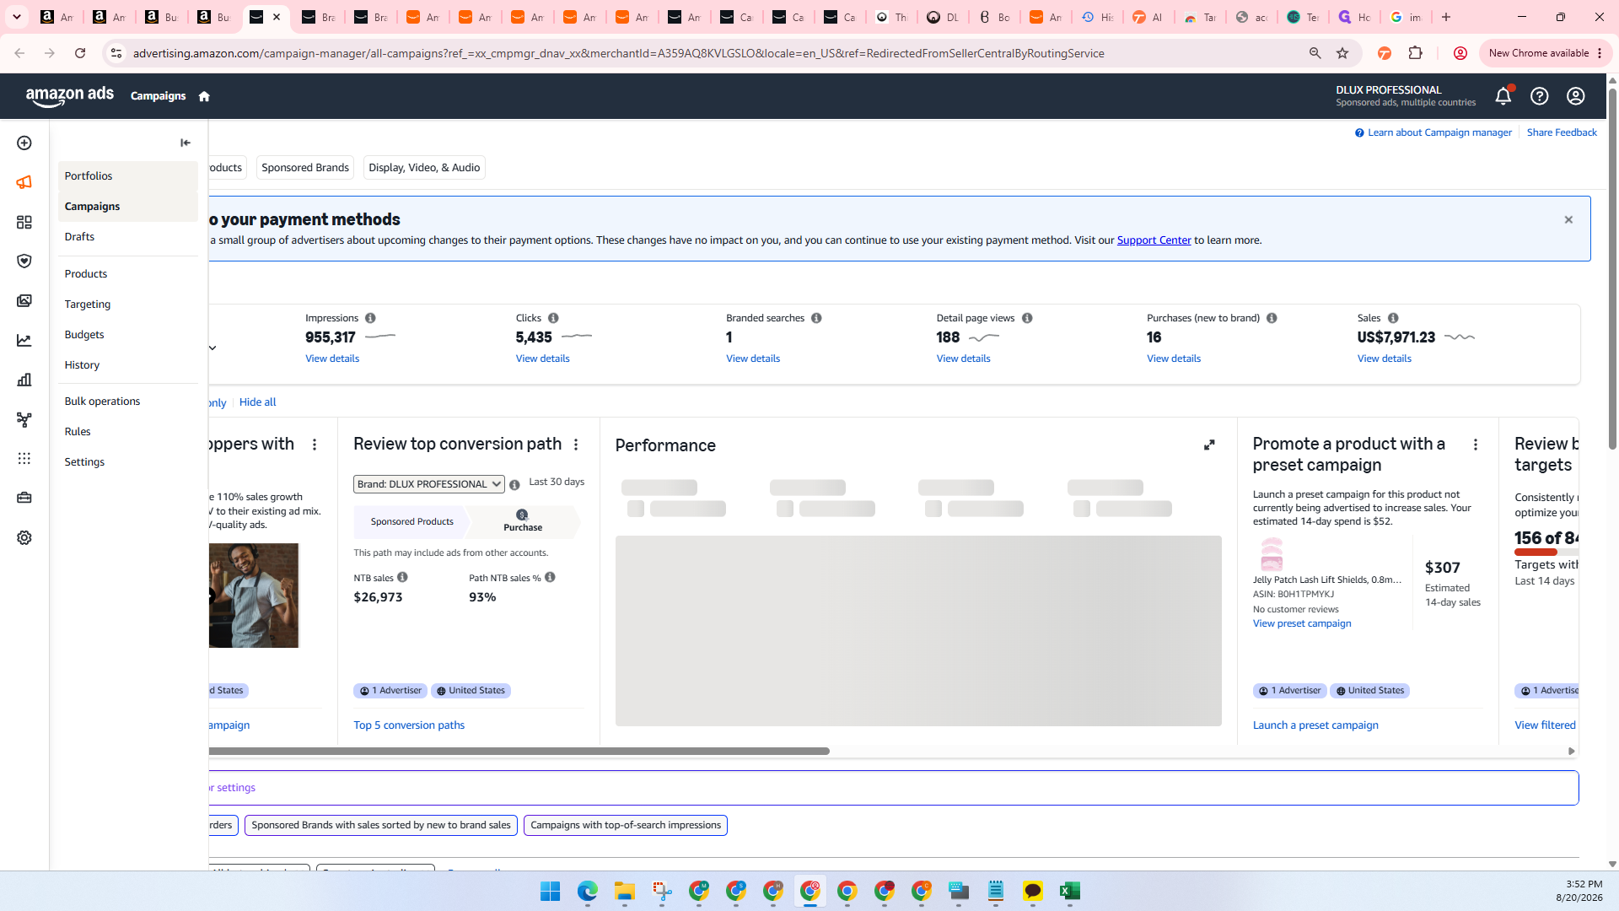Switch to Sponsored Brands tab

point(305,168)
